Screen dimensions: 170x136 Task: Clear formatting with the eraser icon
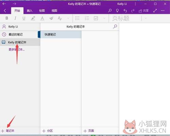click(51, 18)
